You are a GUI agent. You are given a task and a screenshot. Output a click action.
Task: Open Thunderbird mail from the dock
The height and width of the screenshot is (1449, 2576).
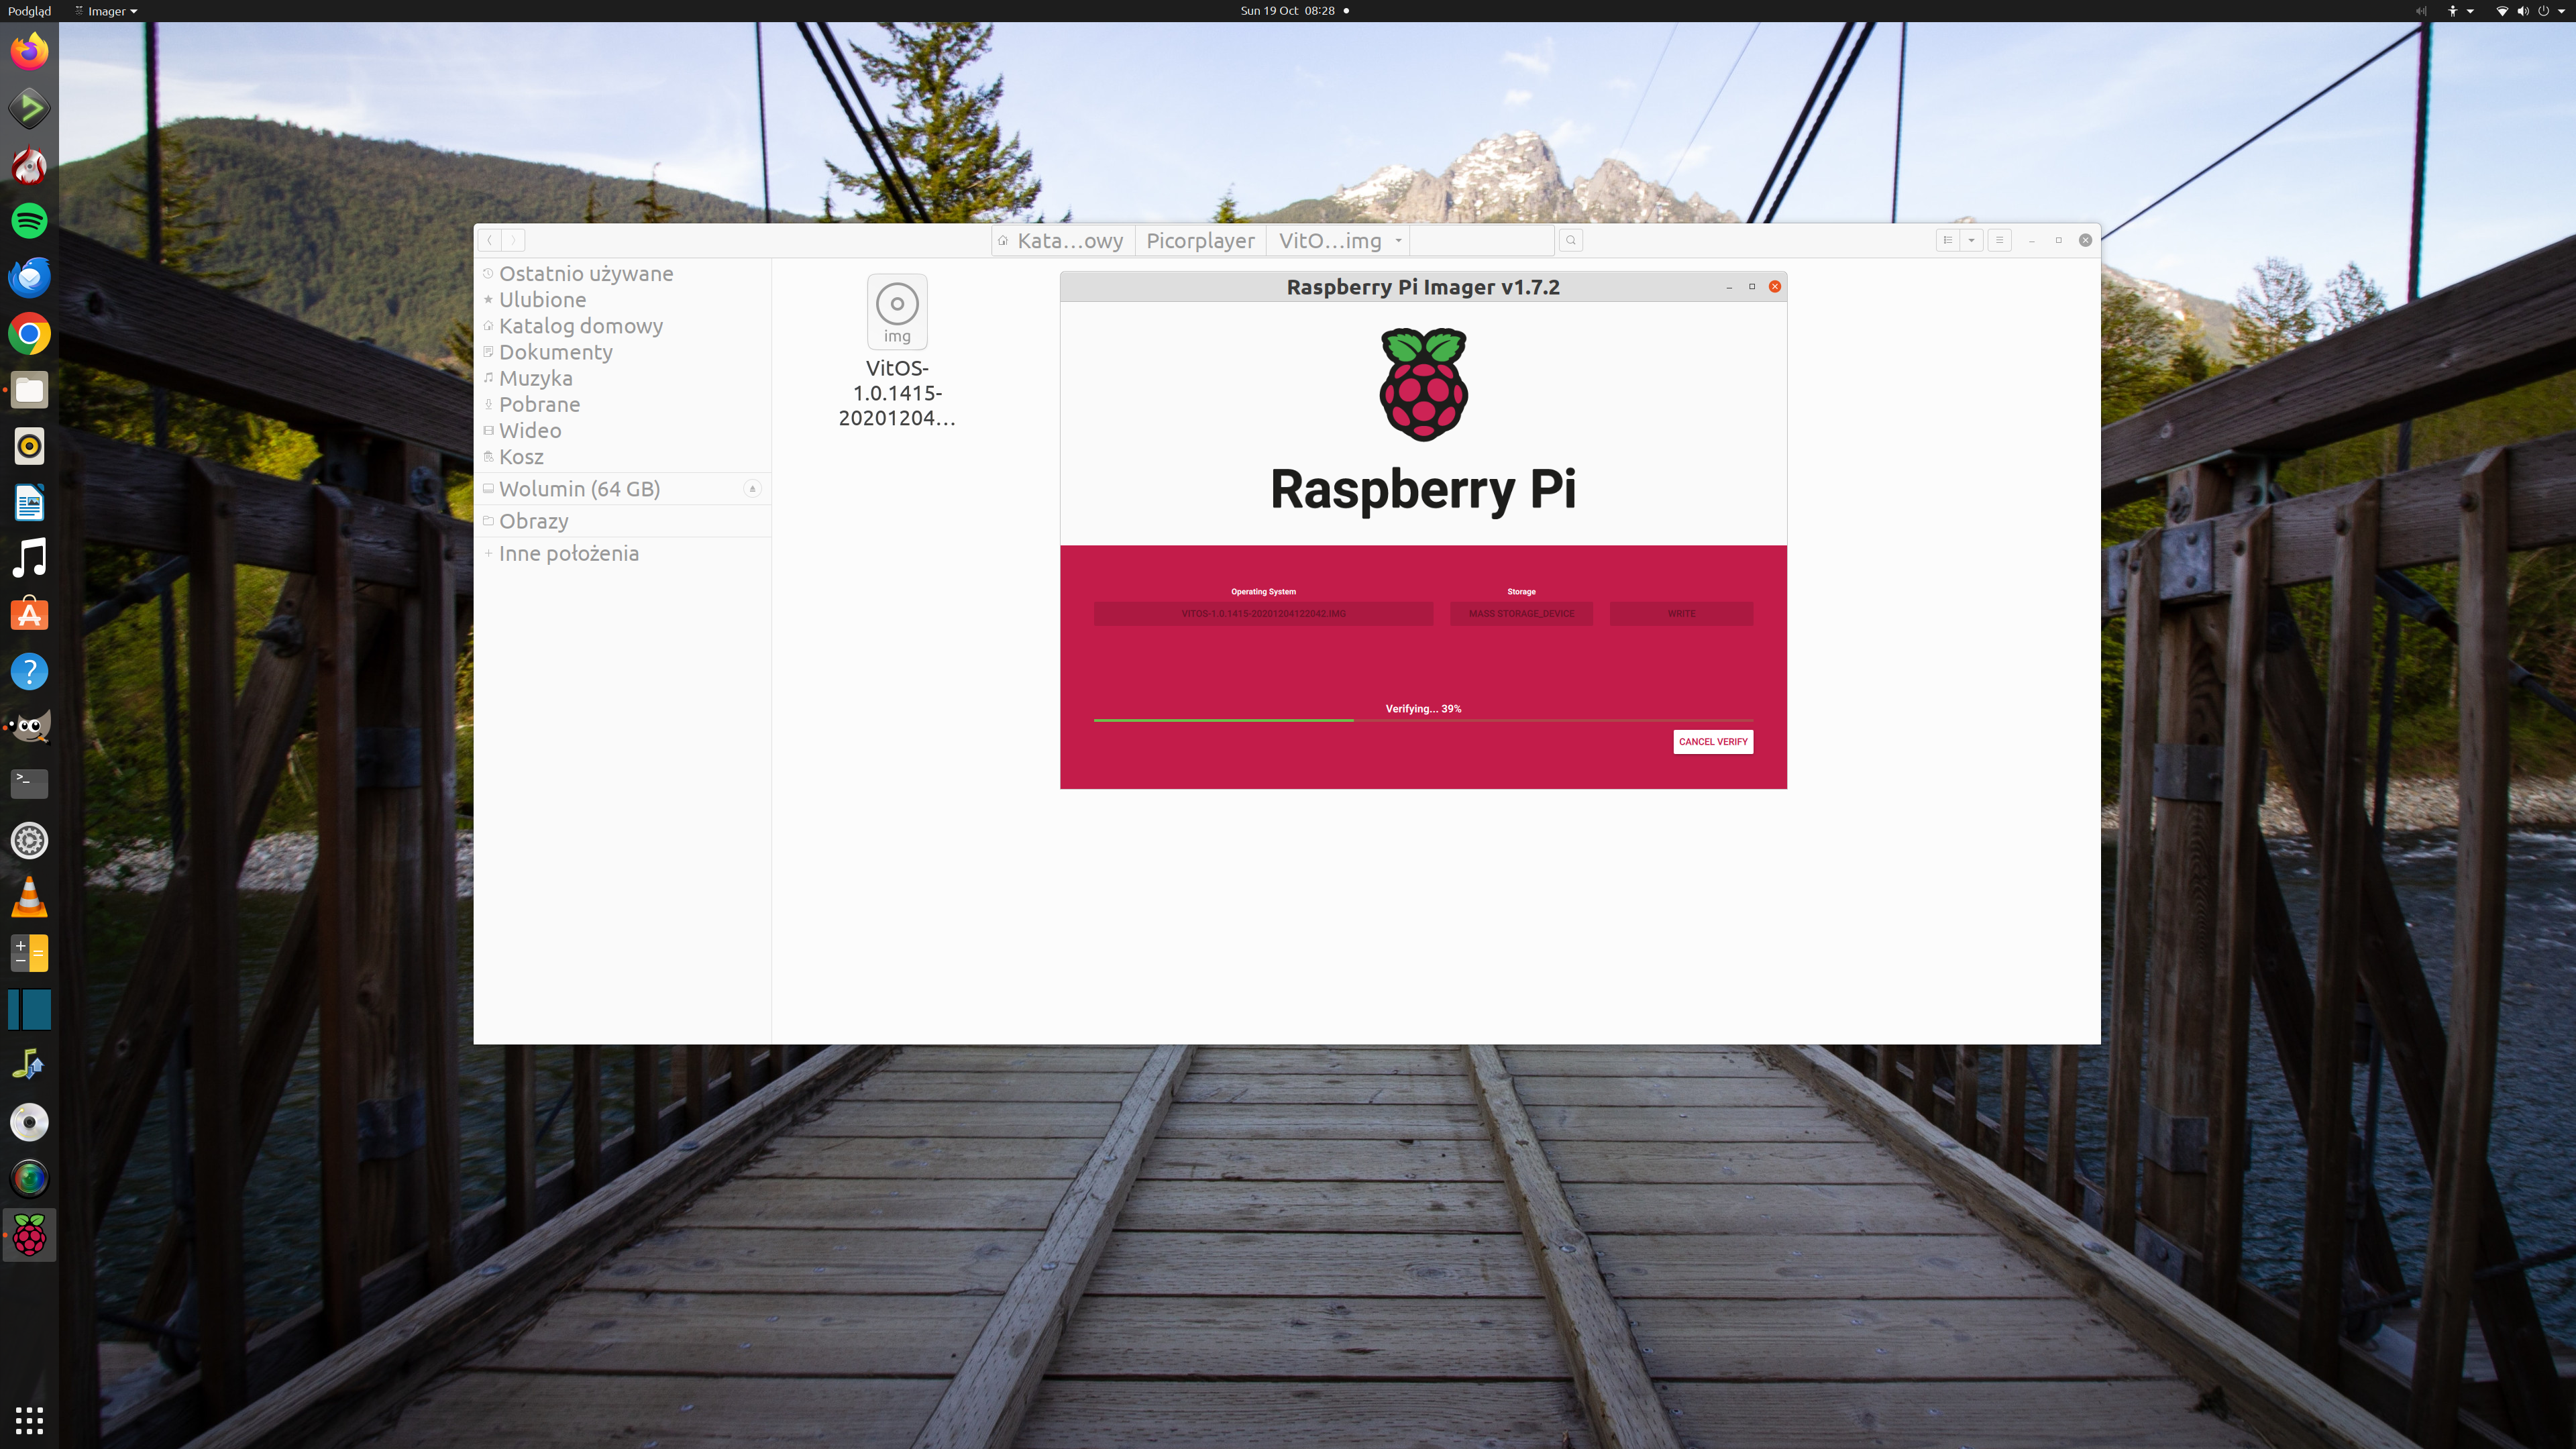pos(29,277)
